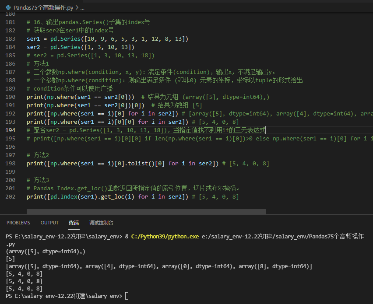Click C:/Python39/python.exe path in terminal

coord(165,237)
